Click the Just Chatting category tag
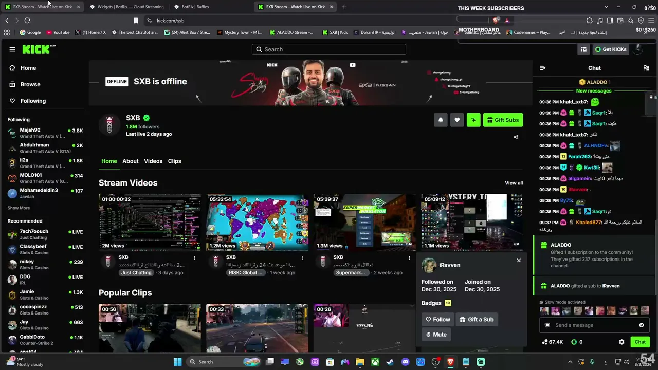 tap(136, 273)
